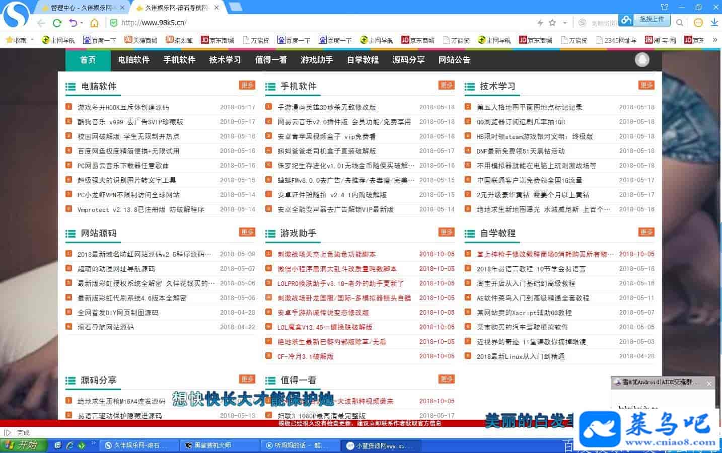Open the 京东商城 bookmark
This screenshot has height=453, width=722.
[x=218, y=40]
